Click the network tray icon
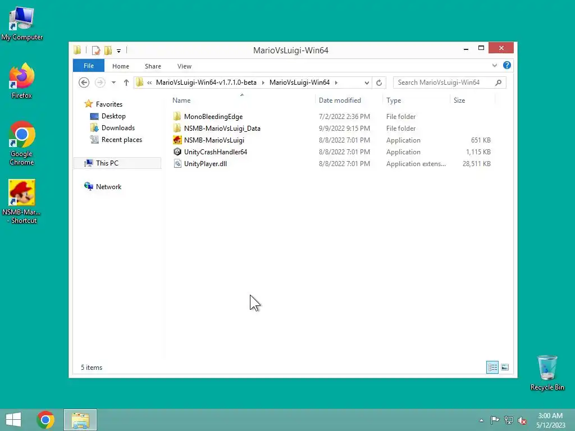This screenshot has height=431, width=575. click(x=509, y=420)
